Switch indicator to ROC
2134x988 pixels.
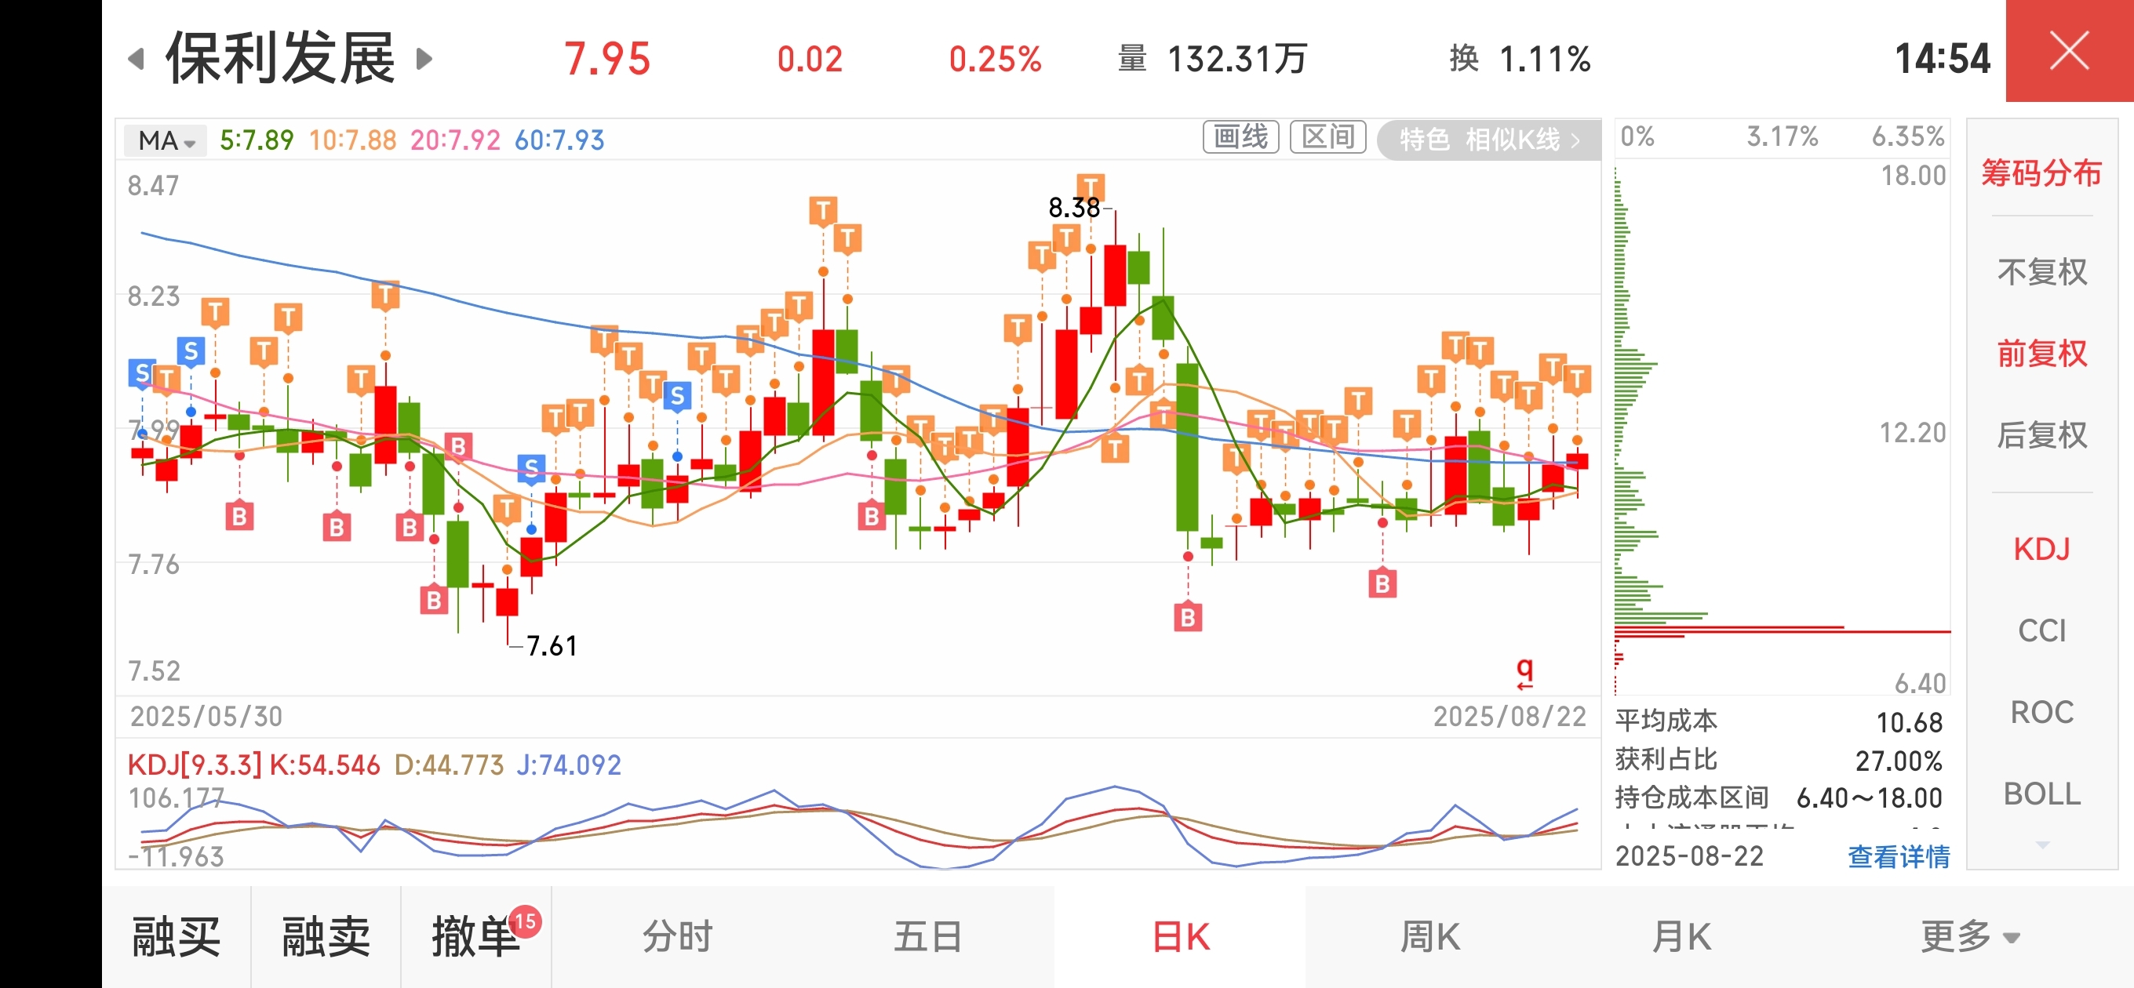(x=2041, y=712)
